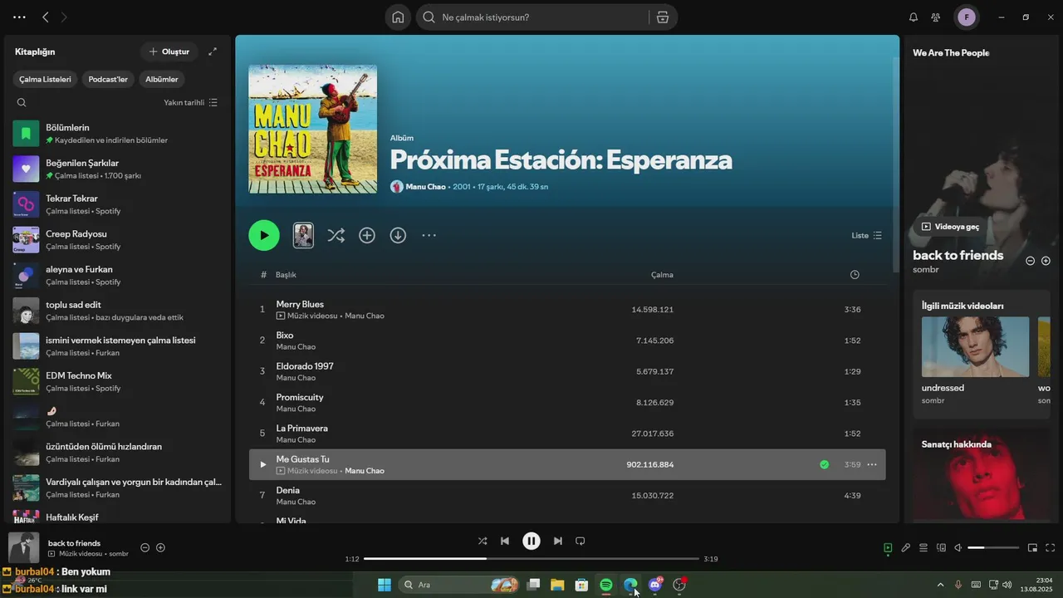The height and width of the screenshot is (598, 1063).
Task: Toggle saved checkmark on Me Gustas Tu
Action: pos(824,465)
